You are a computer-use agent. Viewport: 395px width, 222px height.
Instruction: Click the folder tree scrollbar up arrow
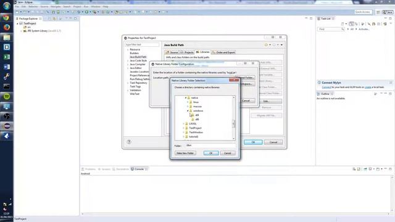233,97
